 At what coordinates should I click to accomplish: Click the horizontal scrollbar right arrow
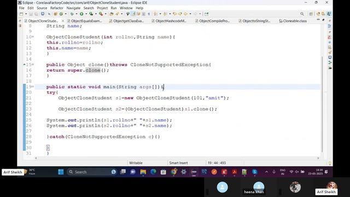318,158
